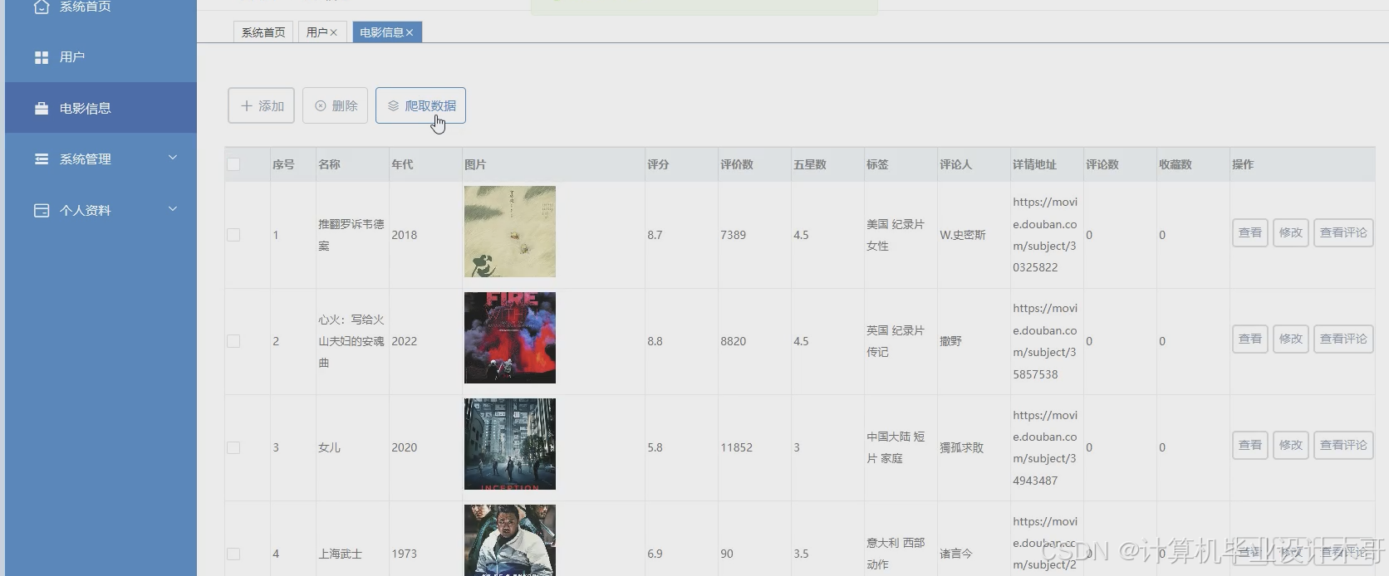
Task: Click 查看评论 for row 2 心火
Action: click(x=1343, y=339)
